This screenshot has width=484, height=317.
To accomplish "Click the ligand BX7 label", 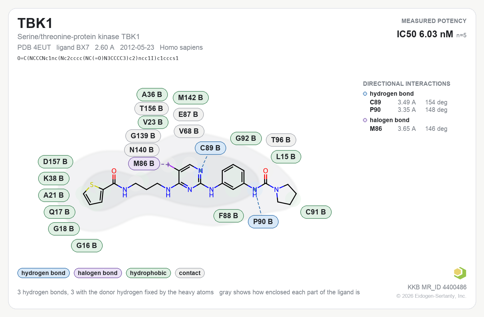I will tap(73, 47).
